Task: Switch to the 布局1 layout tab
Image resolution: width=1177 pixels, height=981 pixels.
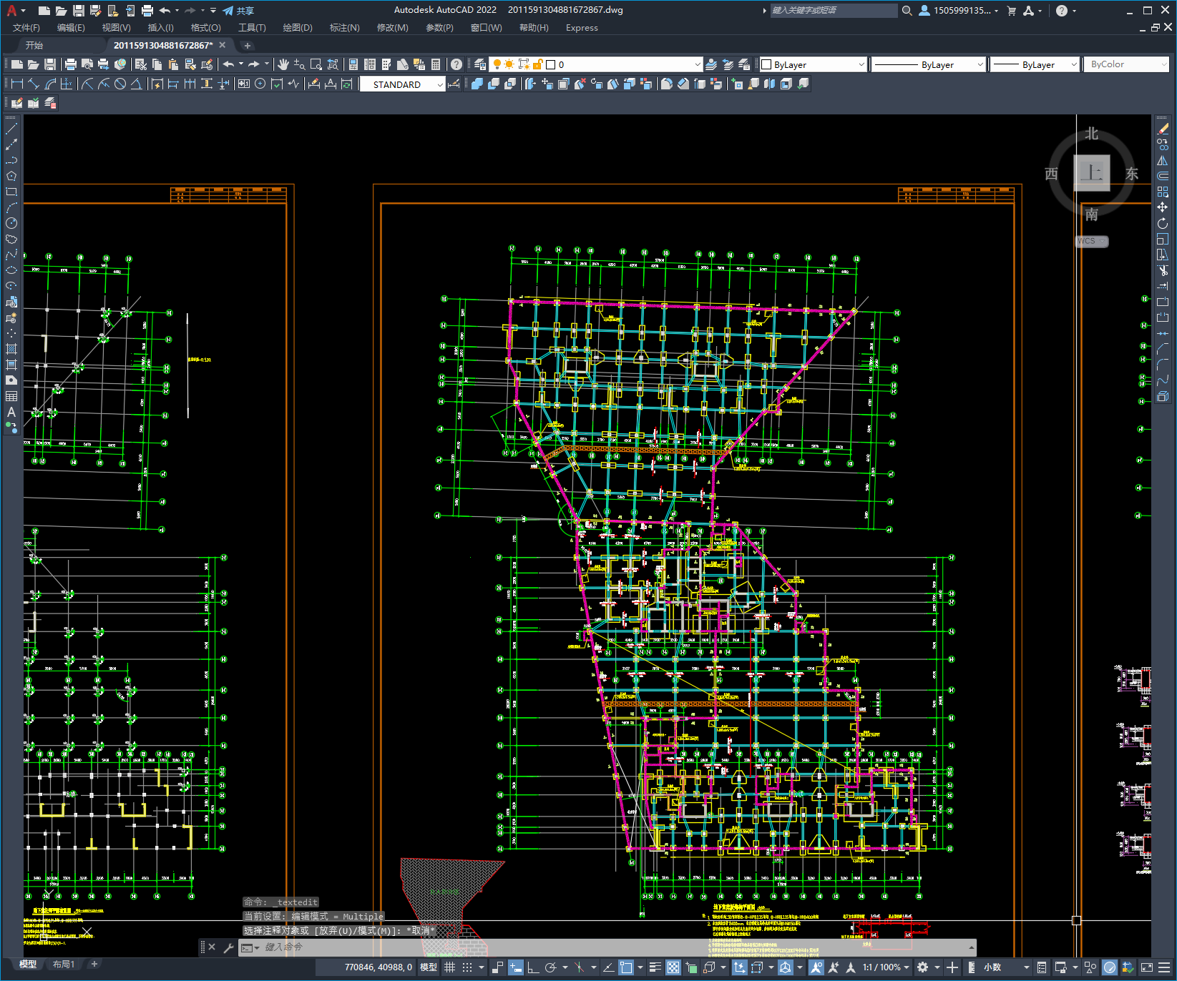Action: point(64,964)
